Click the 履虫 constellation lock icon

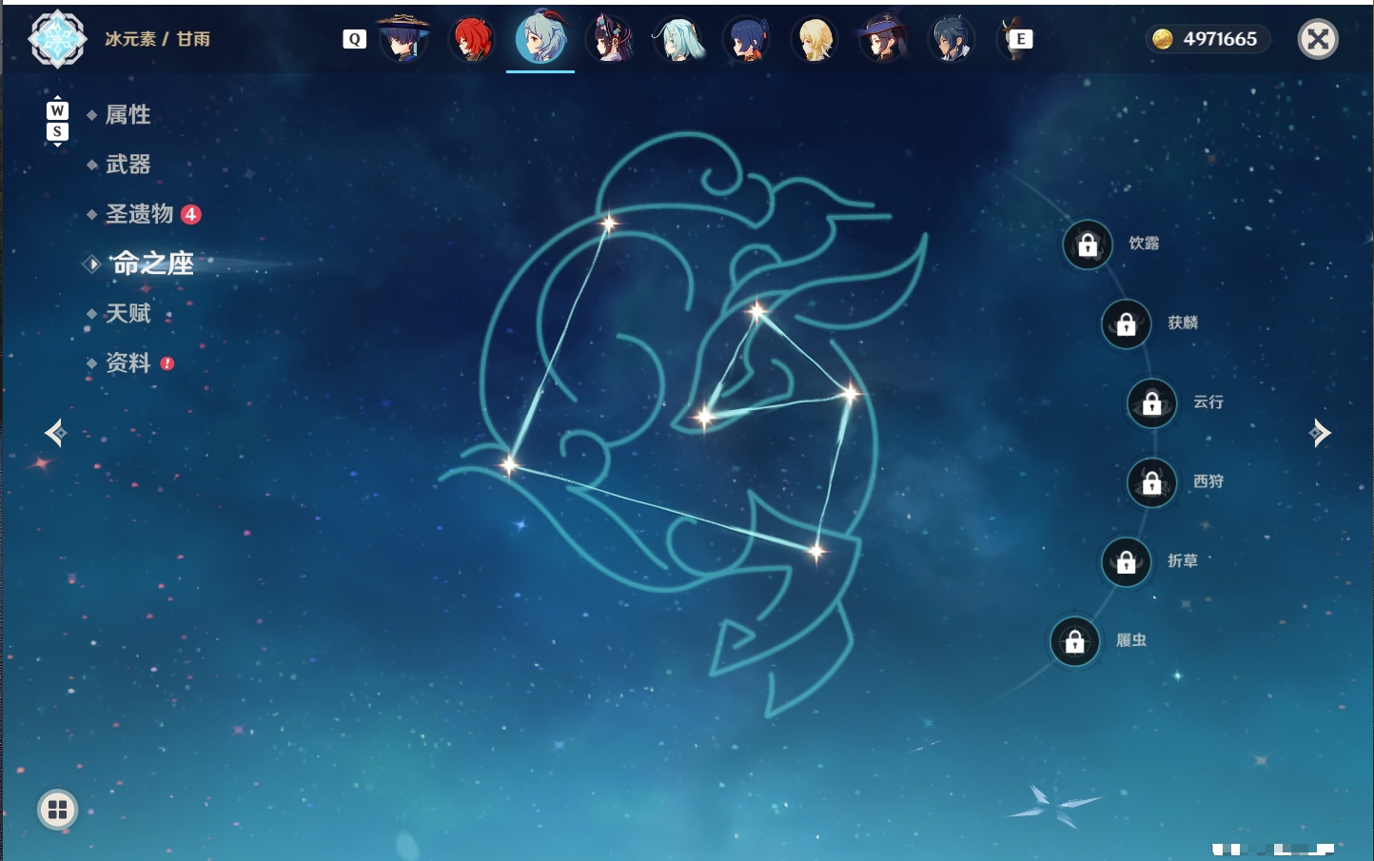click(1074, 642)
